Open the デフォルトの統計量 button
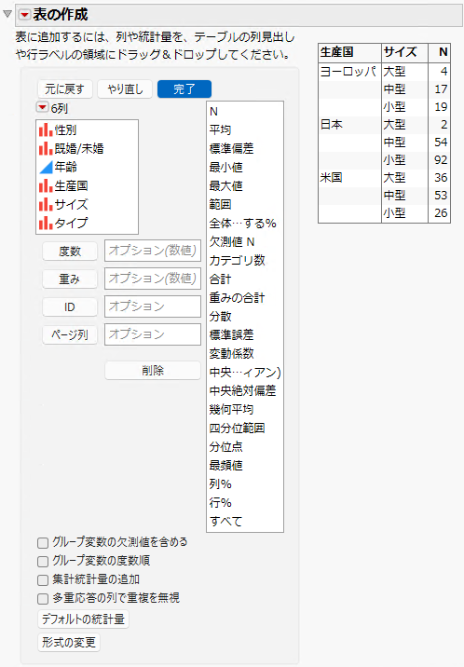 pyautogui.click(x=83, y=619)
